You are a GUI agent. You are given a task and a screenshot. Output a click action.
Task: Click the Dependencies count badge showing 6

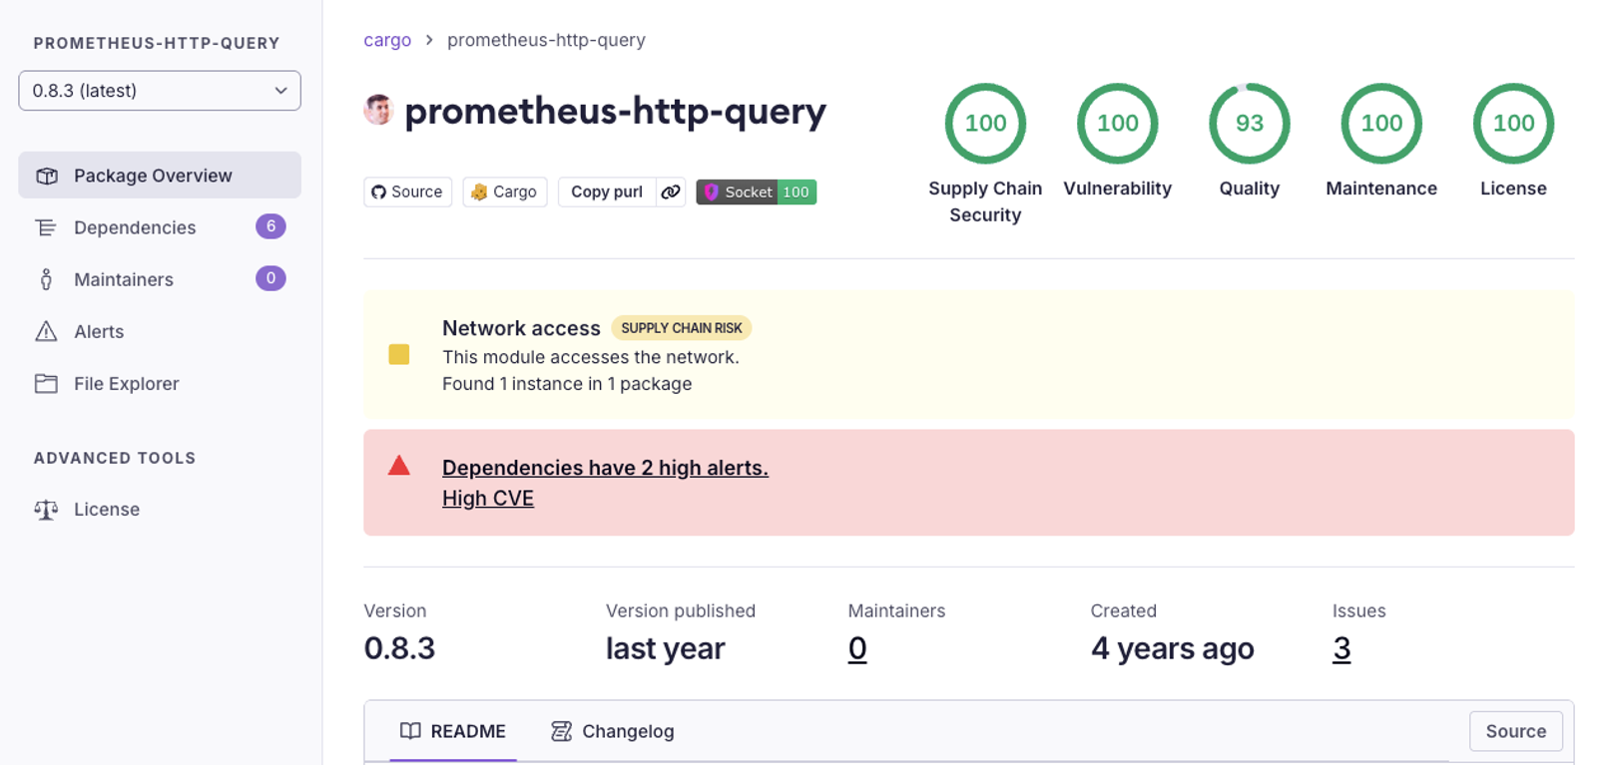(x=270, y=226)
